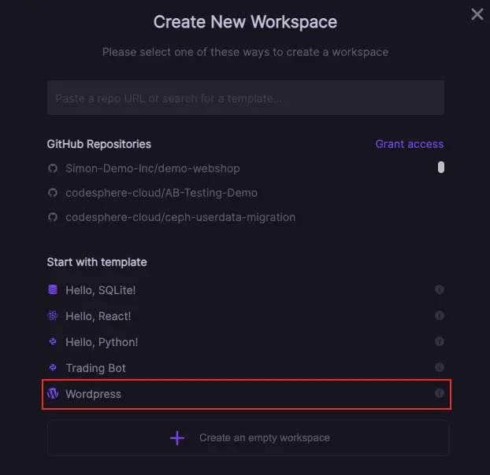The image size is (490, 475).
Task: Click the Trading Bot template icon
Action: (x=53, y=367)
